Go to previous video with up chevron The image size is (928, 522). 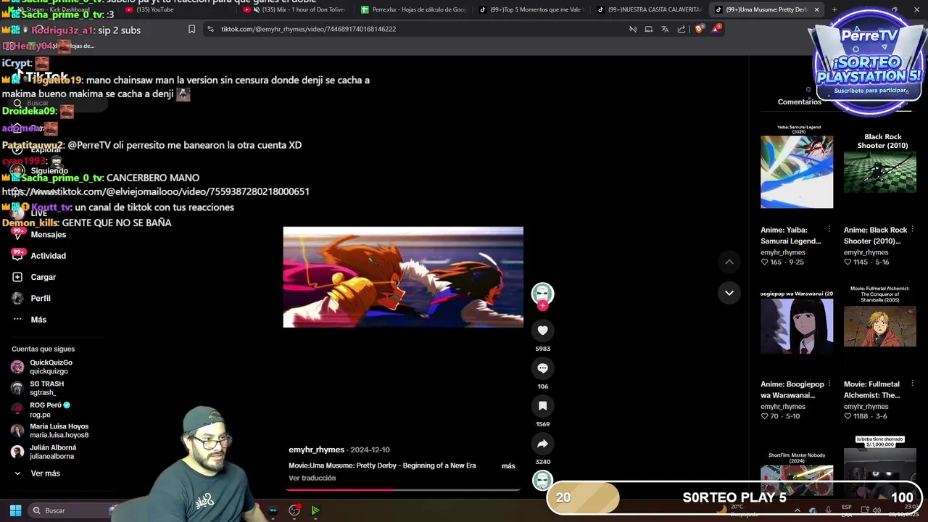[x=729, y=262]
